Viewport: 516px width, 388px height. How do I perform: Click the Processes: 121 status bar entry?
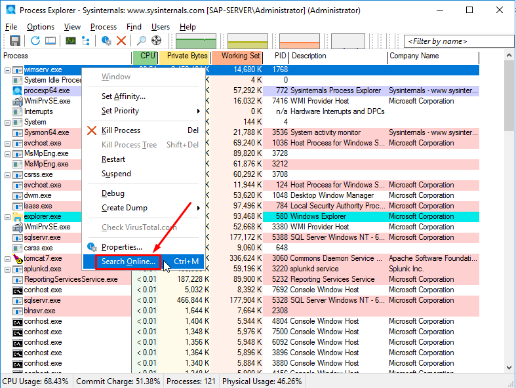click(x=191, y=381)
